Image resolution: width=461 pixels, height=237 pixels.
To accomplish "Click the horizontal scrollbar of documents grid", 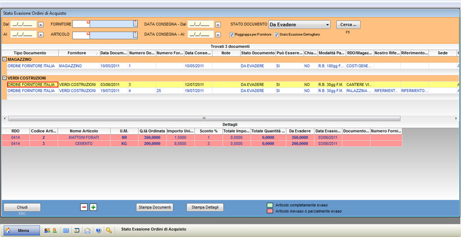I will (x=204, y=119).
